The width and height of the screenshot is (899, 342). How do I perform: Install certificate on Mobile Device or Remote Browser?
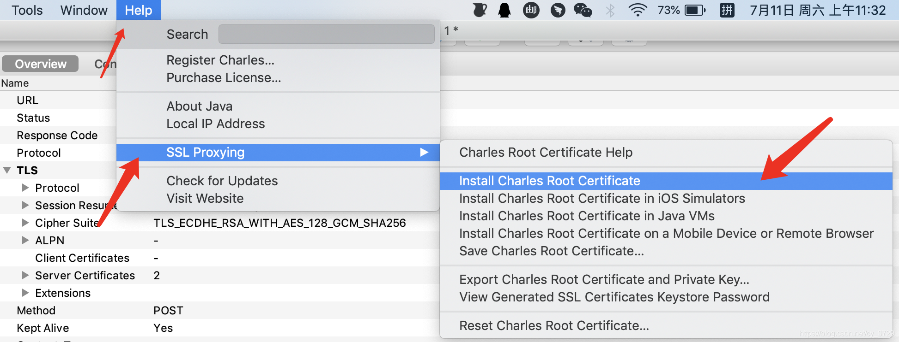point(666,233)
